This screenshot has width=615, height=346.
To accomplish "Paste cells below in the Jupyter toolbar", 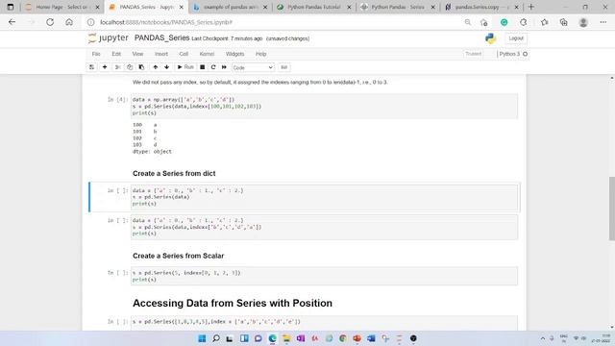I will (x=141, y=67).
